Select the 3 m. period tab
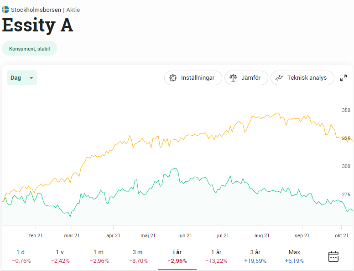The height and width of the screenshot is (271, 354). coord(138,256)
